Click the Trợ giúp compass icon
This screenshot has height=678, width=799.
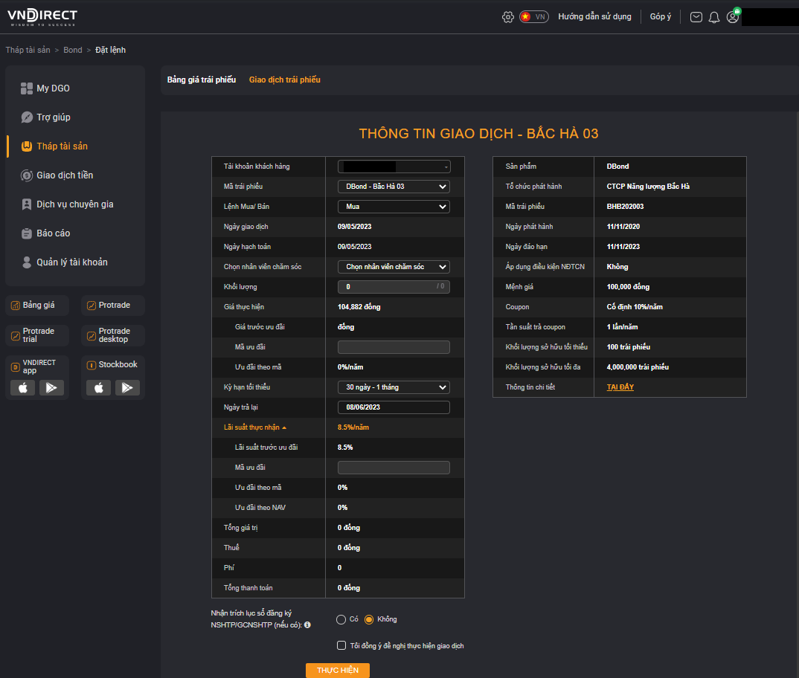point(27,117)
